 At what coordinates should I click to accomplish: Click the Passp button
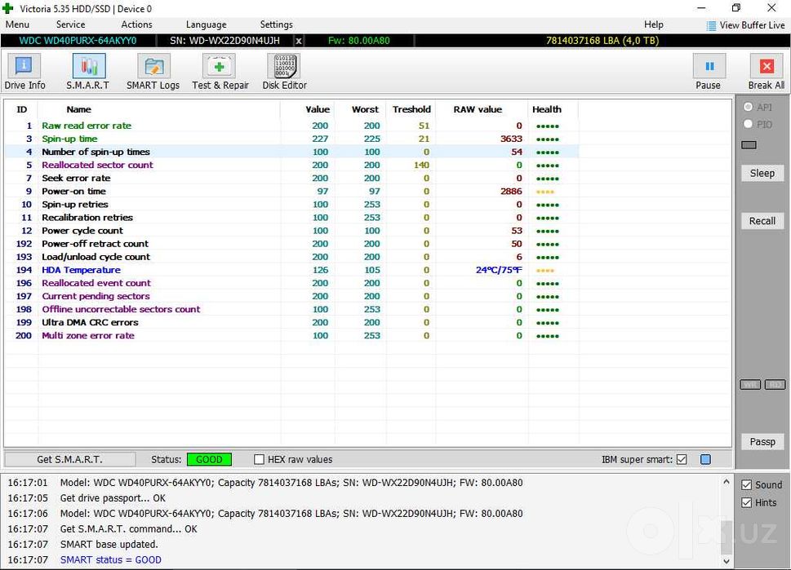tap(762, 442)
